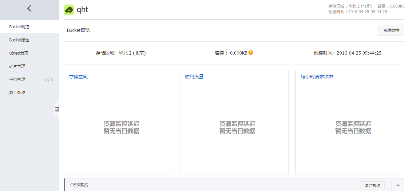Click 华北 2 (北京) in the top header
Screen dimensions: 404x191
360,6
